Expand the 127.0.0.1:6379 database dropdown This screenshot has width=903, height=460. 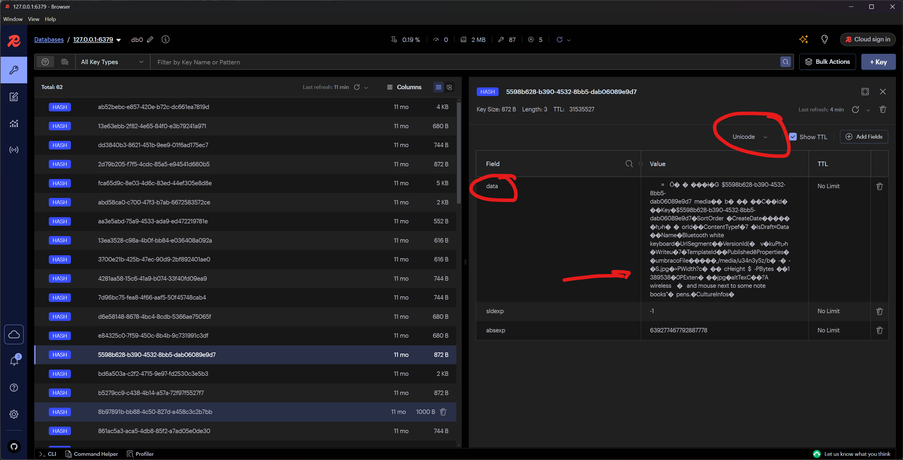pos(119,40)
